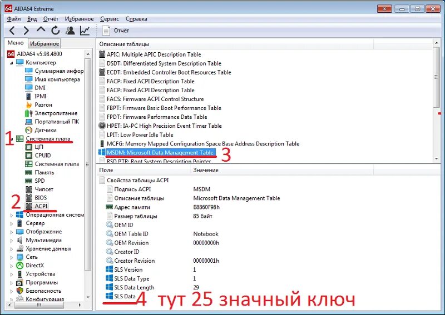Collapse the Компьютер tree node
Viewport: 445px width, 315px height.
(11, 63)
